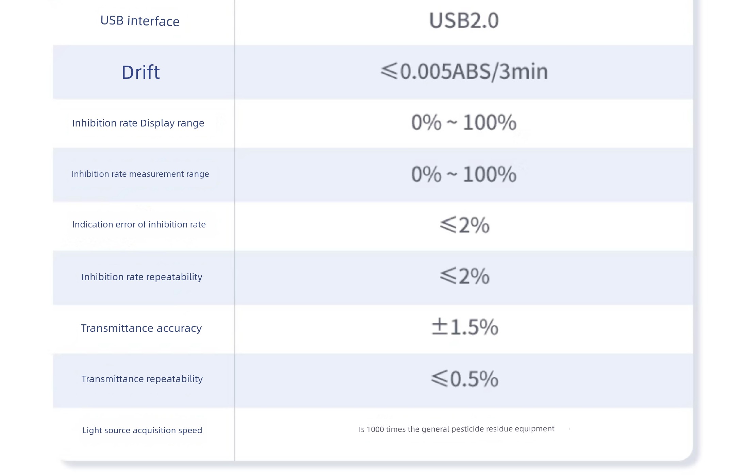Select measurement range 0% ~ 100% value
The width and height of the screenshot is (746, 475).
[x=464, y=174]
